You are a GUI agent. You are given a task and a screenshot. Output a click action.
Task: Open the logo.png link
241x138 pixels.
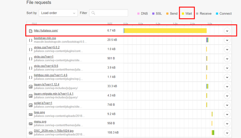[x=39, y=112]
